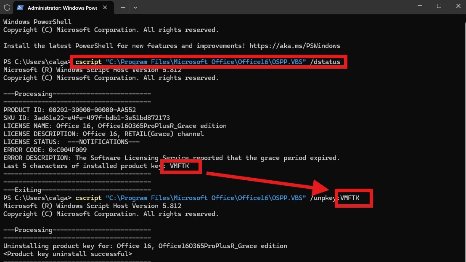Maximize the terminal window
The width and height of the screenshot is (466, 262).
(439, 6)
